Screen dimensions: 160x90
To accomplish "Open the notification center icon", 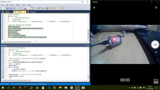I will (x=156, y=88).
